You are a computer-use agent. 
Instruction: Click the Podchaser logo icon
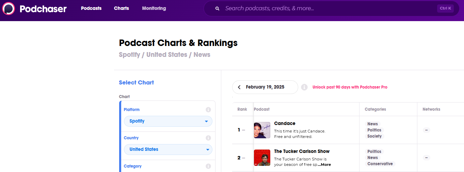(9, 9)
